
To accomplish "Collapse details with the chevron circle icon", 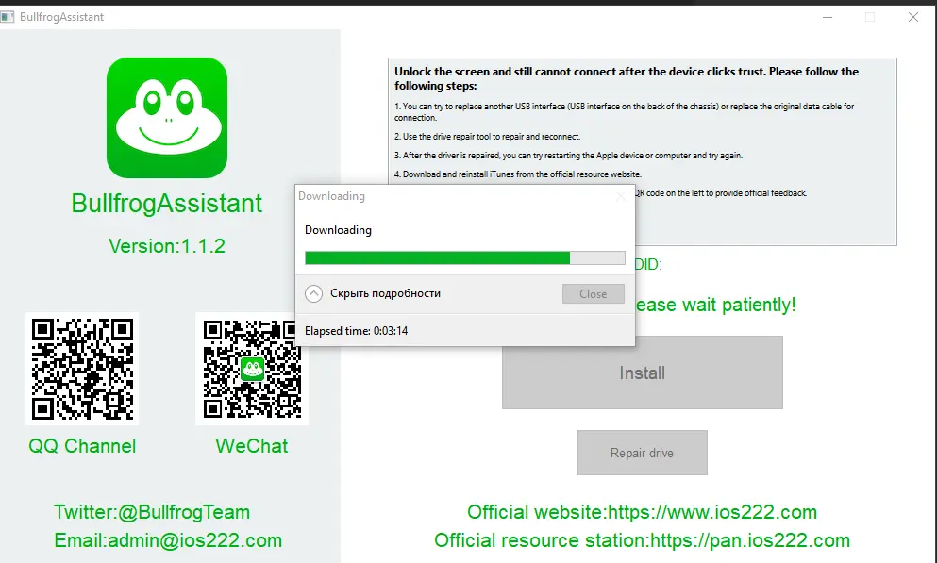I will tap(313, 293).
